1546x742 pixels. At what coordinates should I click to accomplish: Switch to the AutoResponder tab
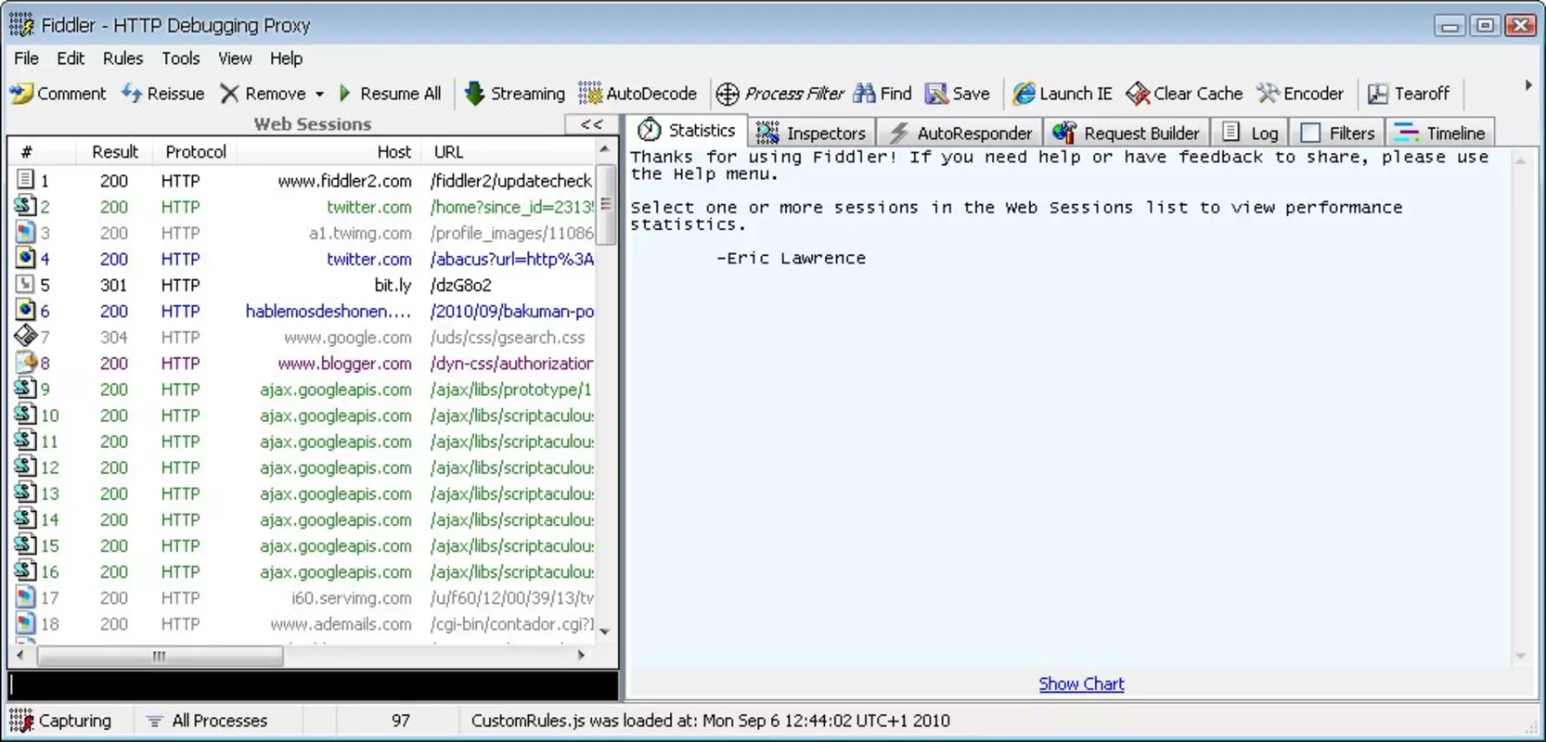960,133
